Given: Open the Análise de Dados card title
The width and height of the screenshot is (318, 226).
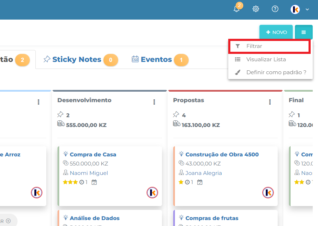Looking at the screenshot, I should (95, 218).
